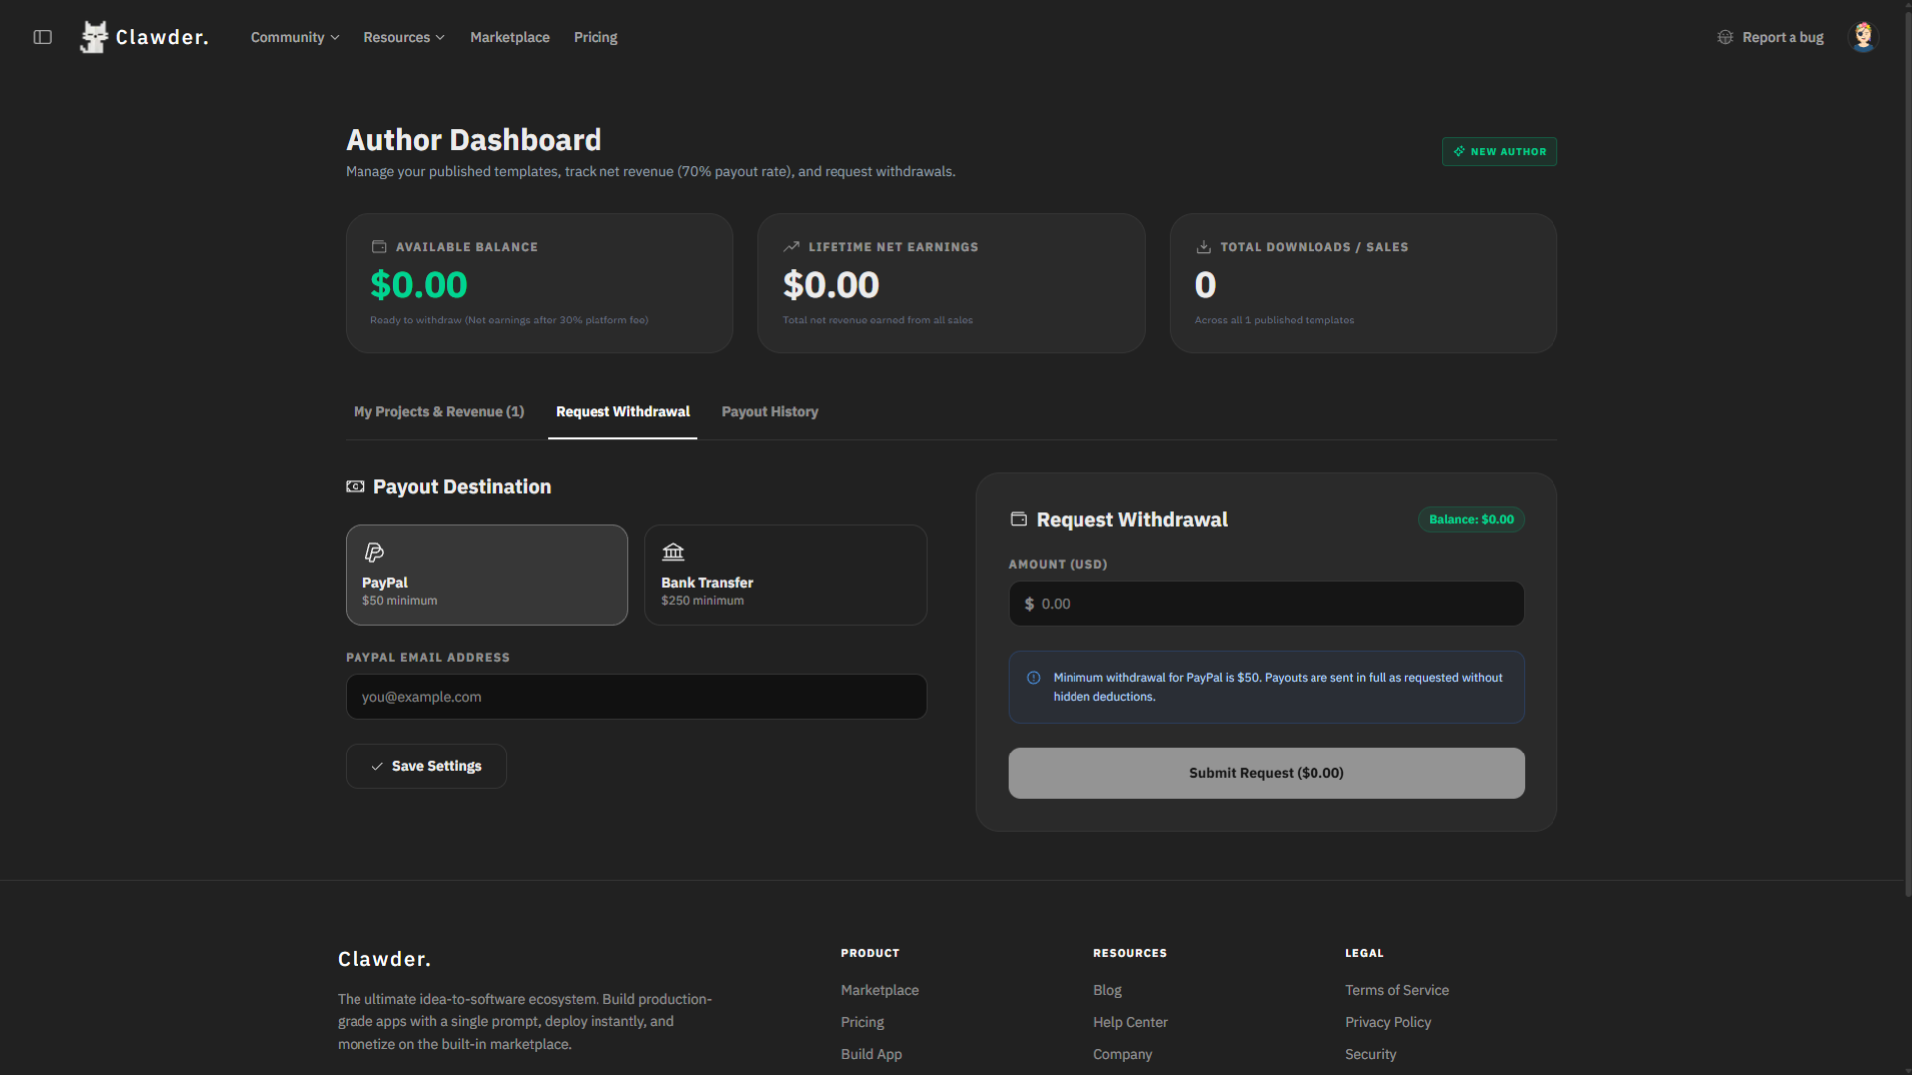
Task: Open footer Pricing link
Action: pos(862,1022)
